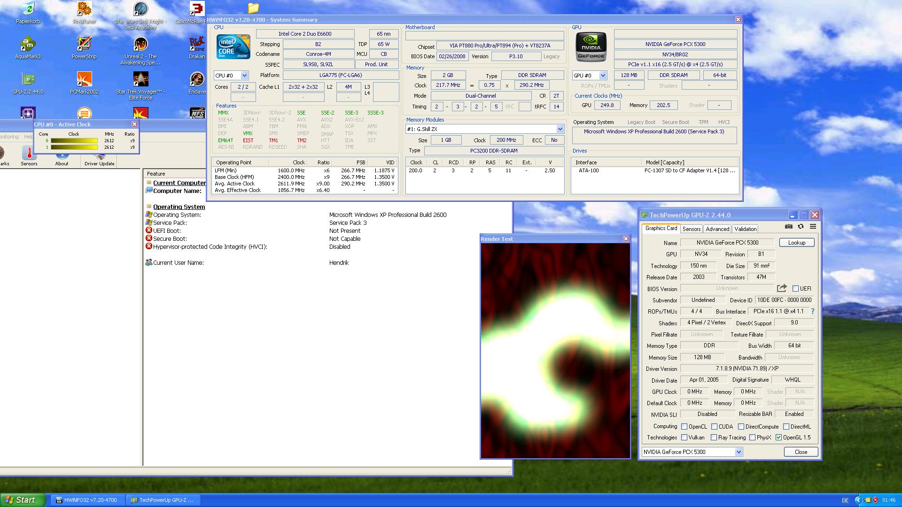Click the BIOS export share icon
The image size is (902, 507).
point(782,288)
